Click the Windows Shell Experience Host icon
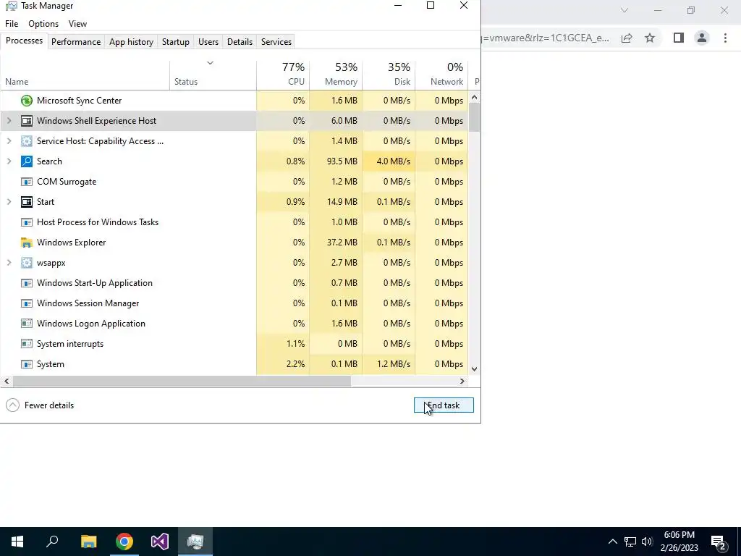Screen dimensions: 741x556 point(27,121)
